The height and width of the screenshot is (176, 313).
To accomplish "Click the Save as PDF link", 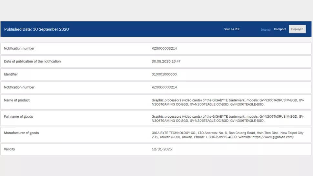I will (232, 29).
